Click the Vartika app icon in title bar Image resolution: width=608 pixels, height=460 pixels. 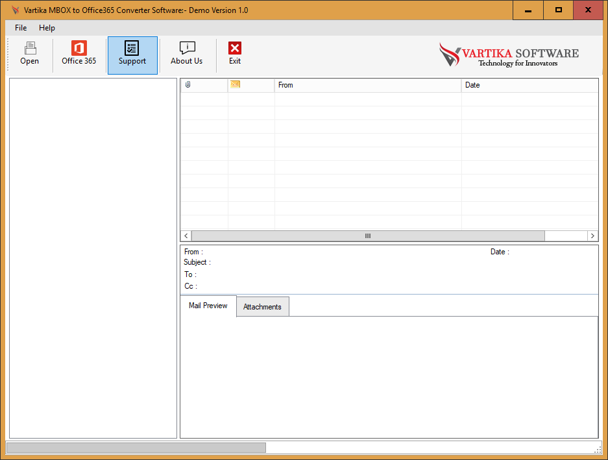[16, 10]
